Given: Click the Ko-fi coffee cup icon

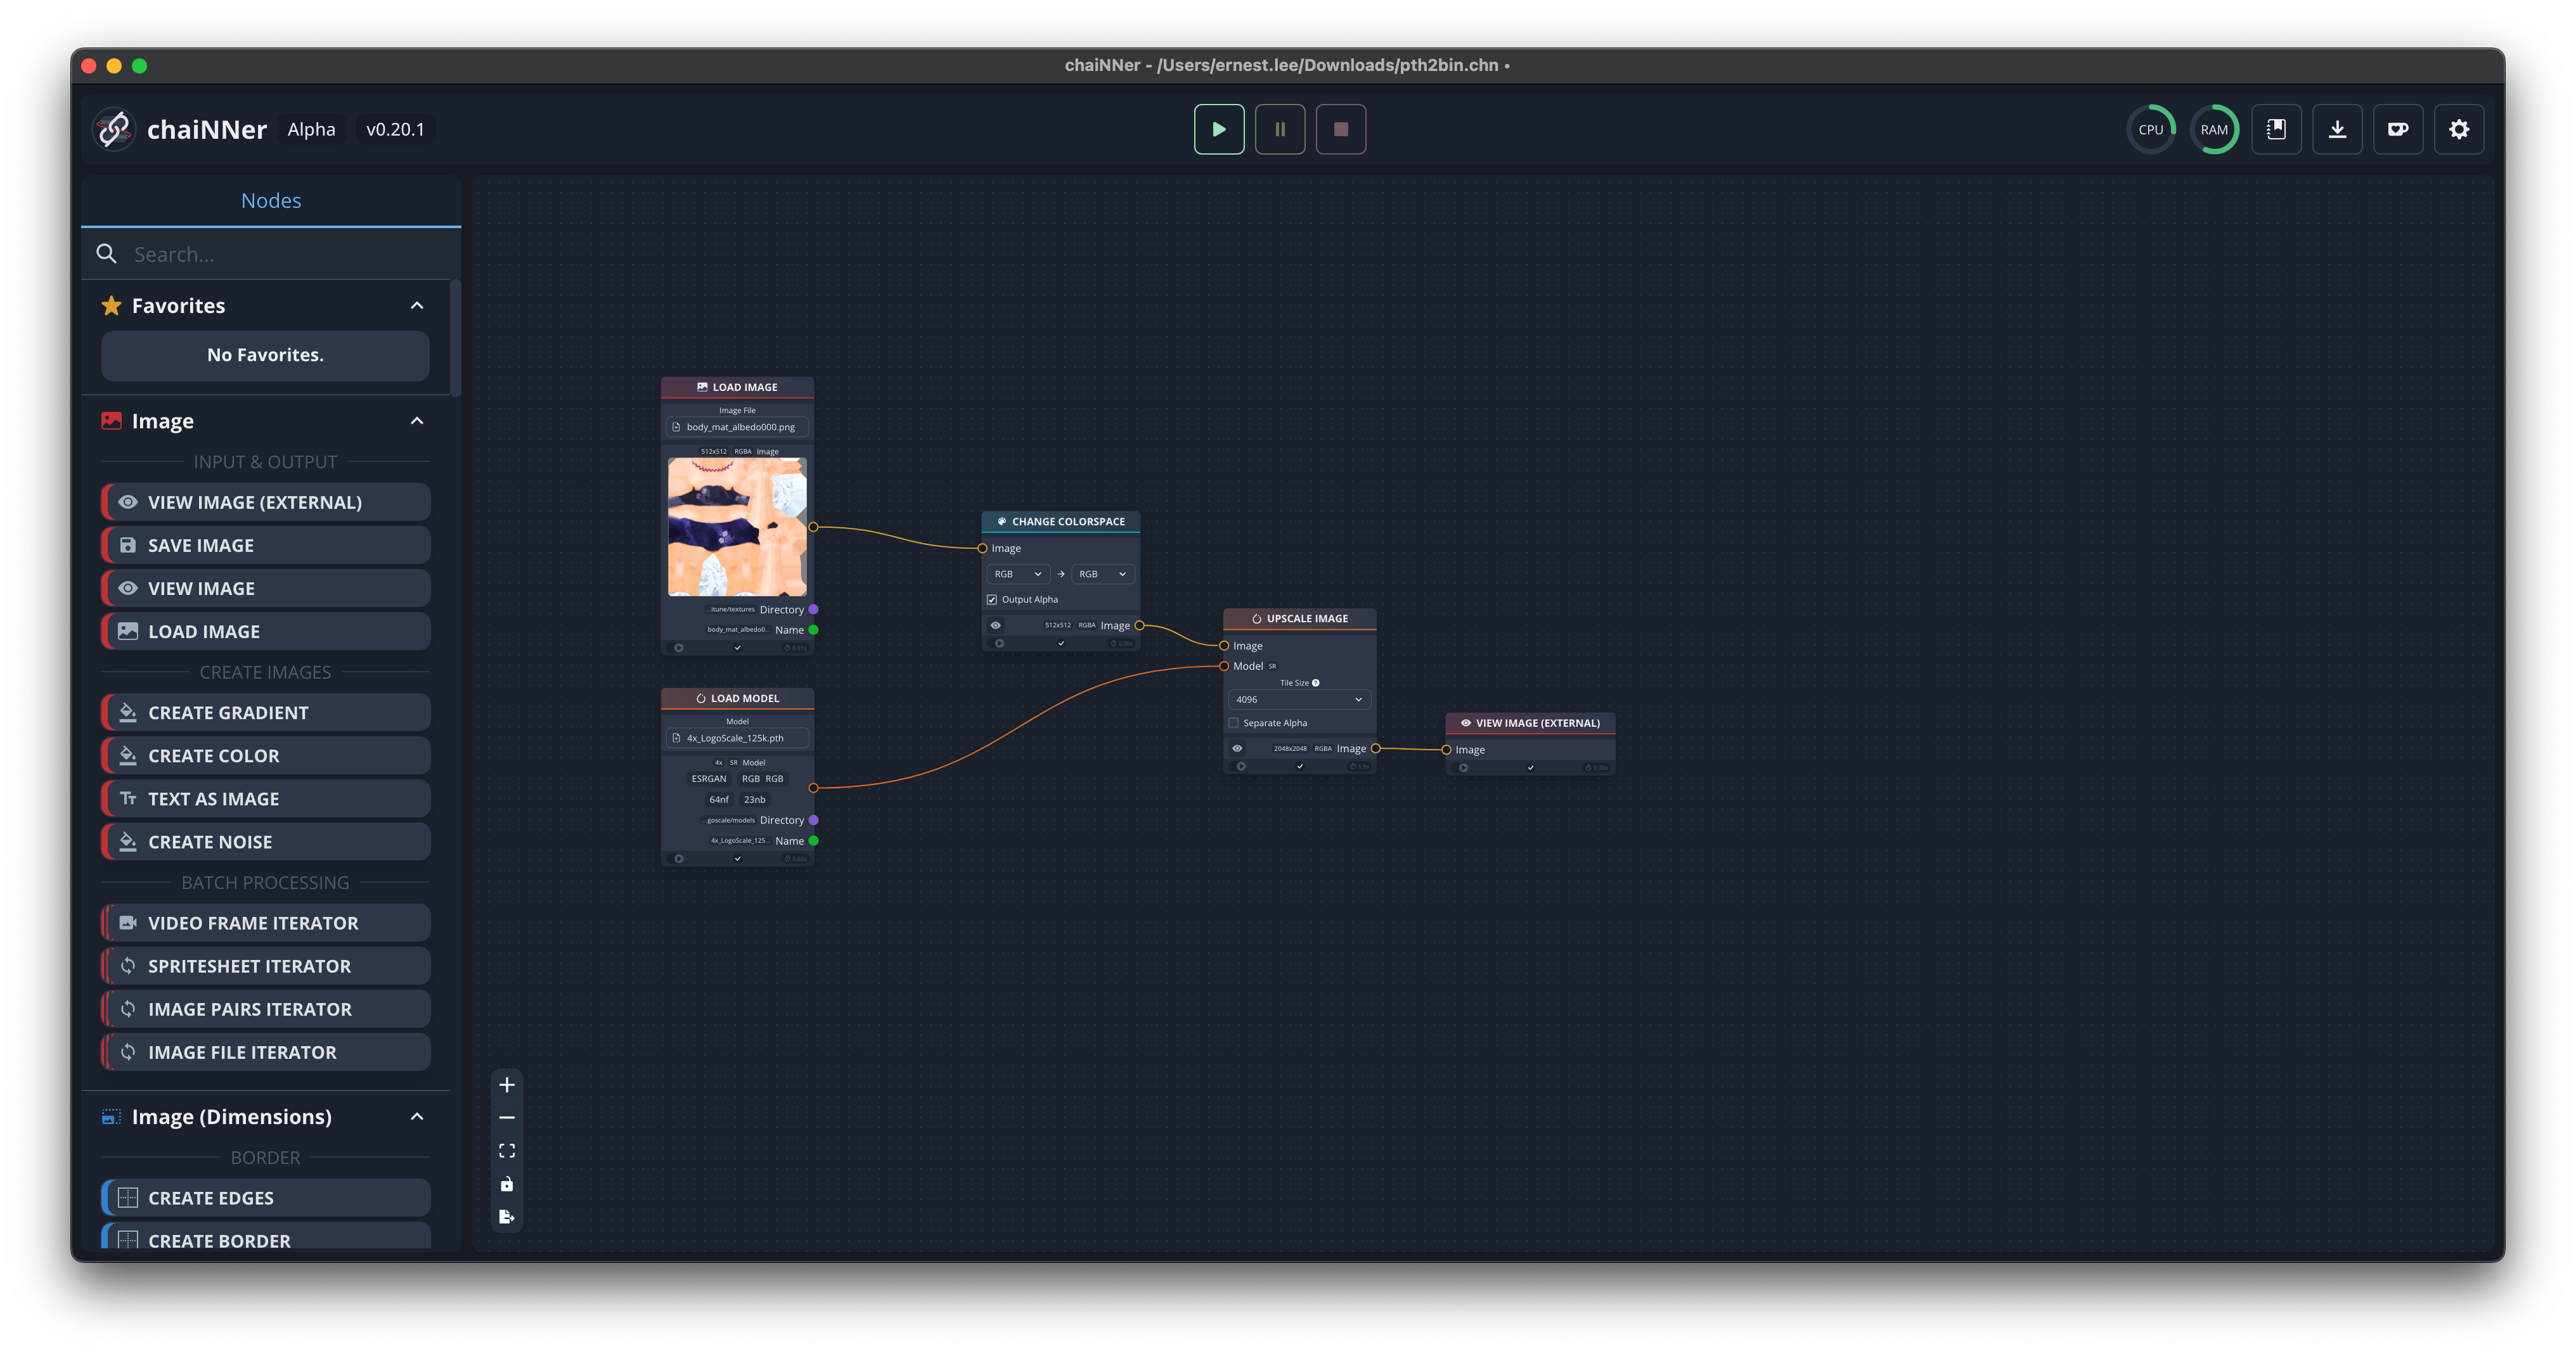Looking at the screenshot, I should [2398, 129].
